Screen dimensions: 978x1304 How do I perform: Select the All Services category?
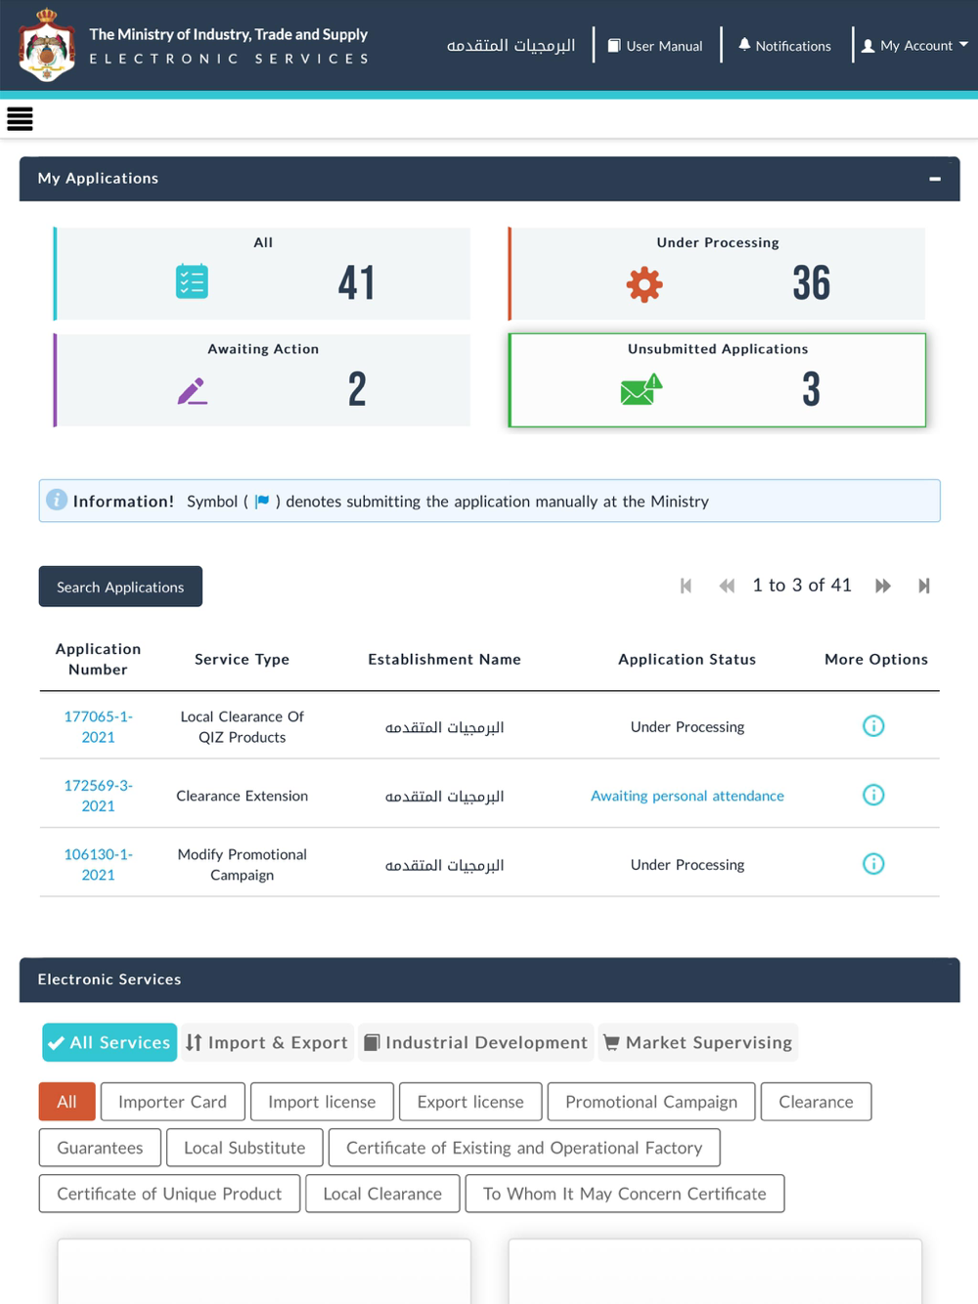point(110,1042)
